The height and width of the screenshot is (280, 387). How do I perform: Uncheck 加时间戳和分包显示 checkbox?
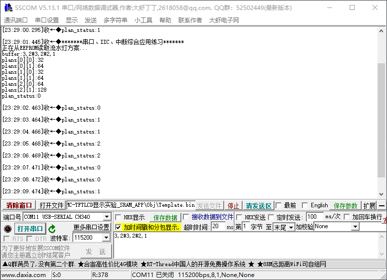pos(118,227)
